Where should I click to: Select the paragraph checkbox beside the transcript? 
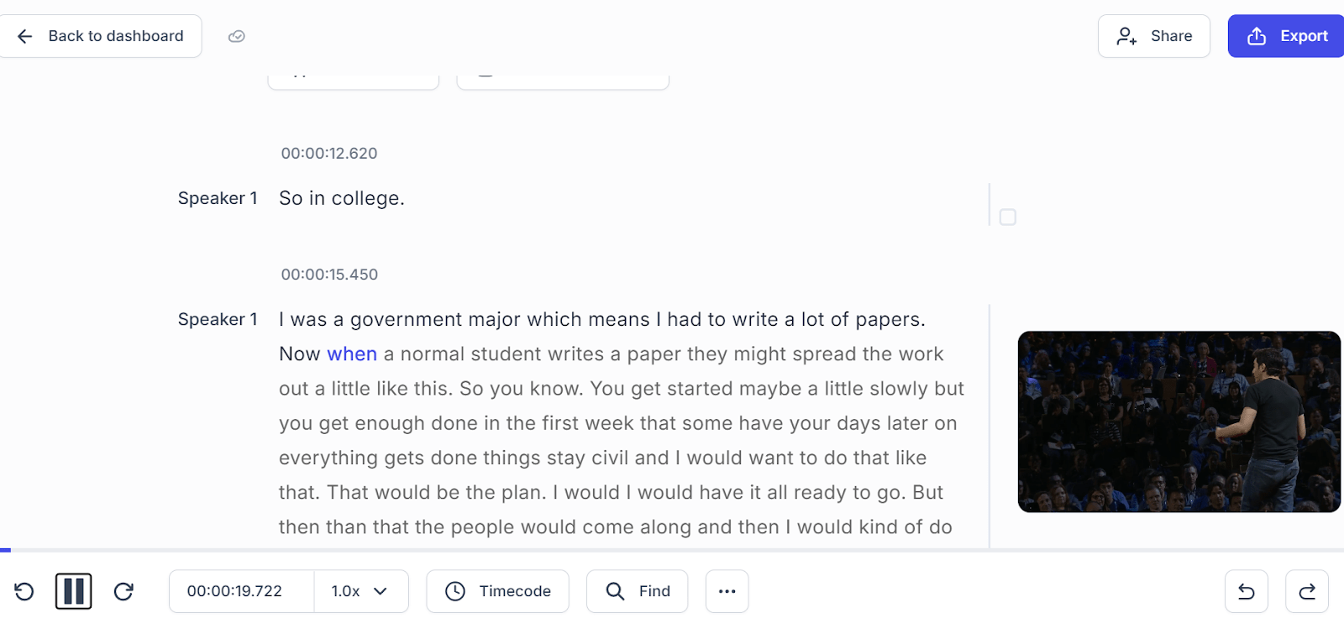(1007, 217)
